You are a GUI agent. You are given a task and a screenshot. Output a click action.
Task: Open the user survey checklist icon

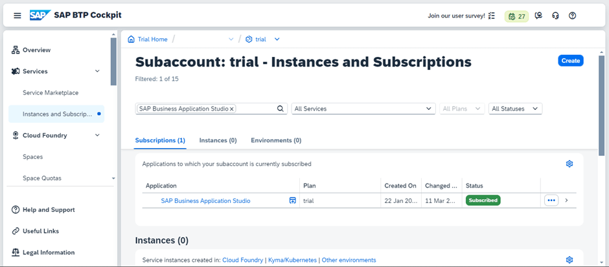click(492, 16)
